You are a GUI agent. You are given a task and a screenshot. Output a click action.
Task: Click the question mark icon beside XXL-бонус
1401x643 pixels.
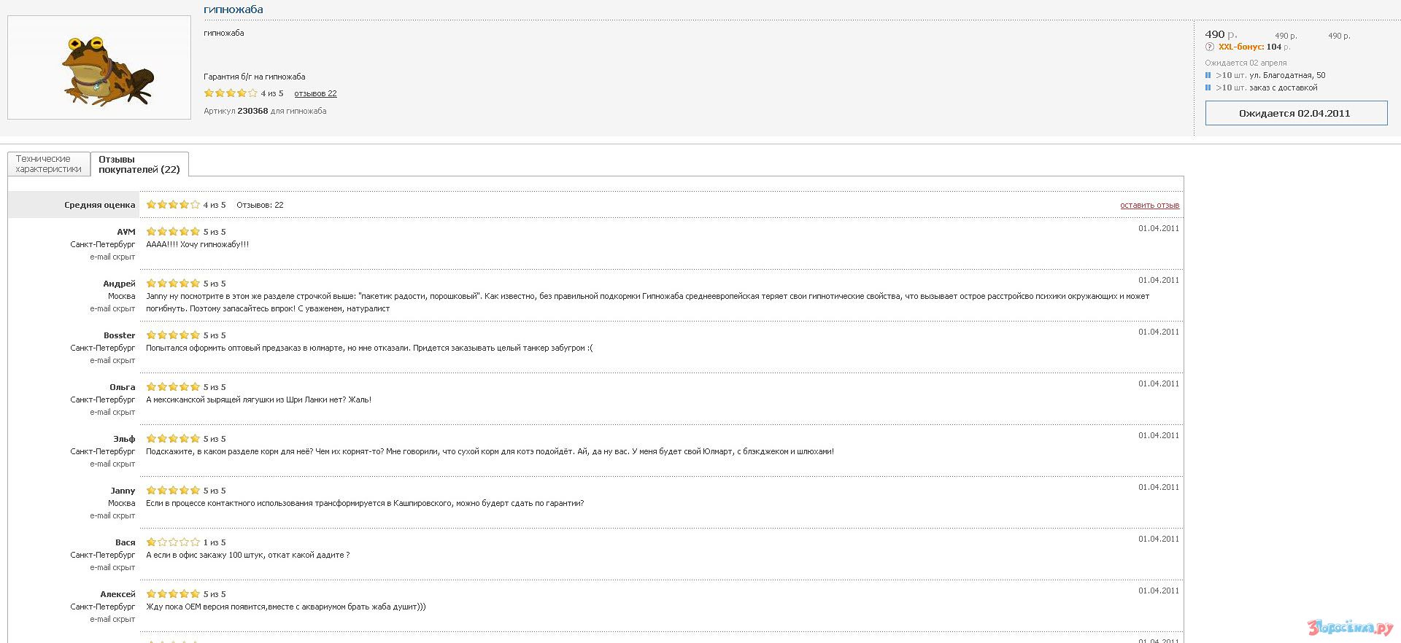tap(1210, 47)
